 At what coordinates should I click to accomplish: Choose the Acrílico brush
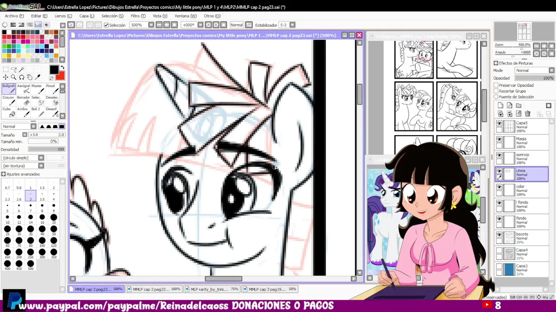pyautogui.click(x=23, y=112)
